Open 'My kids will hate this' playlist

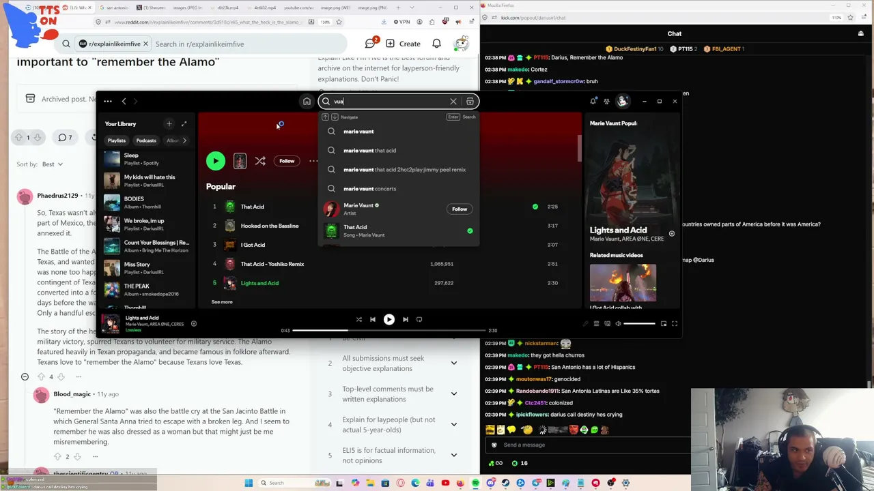click(x=147, y=181)
